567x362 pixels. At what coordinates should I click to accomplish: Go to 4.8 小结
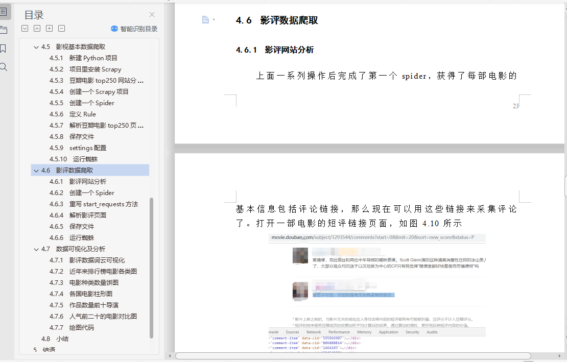point(55,339)
